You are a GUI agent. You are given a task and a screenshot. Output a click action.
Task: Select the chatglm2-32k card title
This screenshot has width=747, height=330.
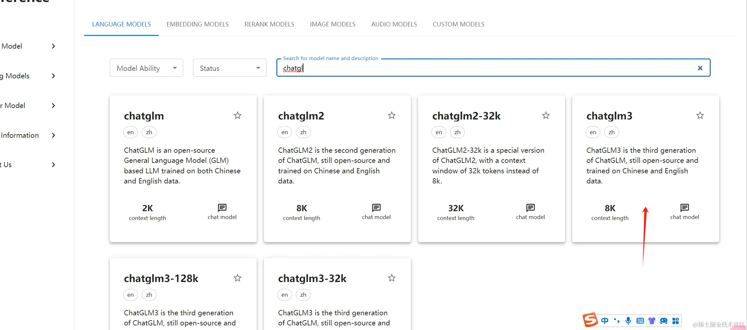pos(466,116)
